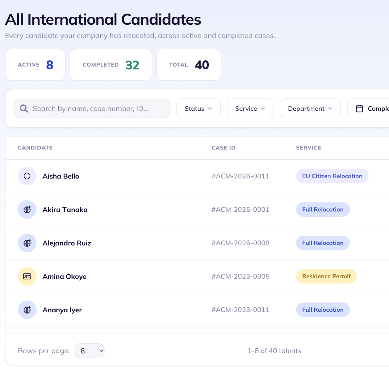389x373 pixels.
Task: Select the Completed 32 summary card
Action: 111,65
